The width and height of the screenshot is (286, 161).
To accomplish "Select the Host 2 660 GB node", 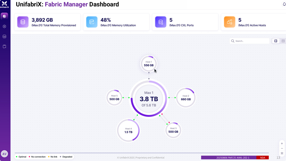I will (x=186, y=98).
